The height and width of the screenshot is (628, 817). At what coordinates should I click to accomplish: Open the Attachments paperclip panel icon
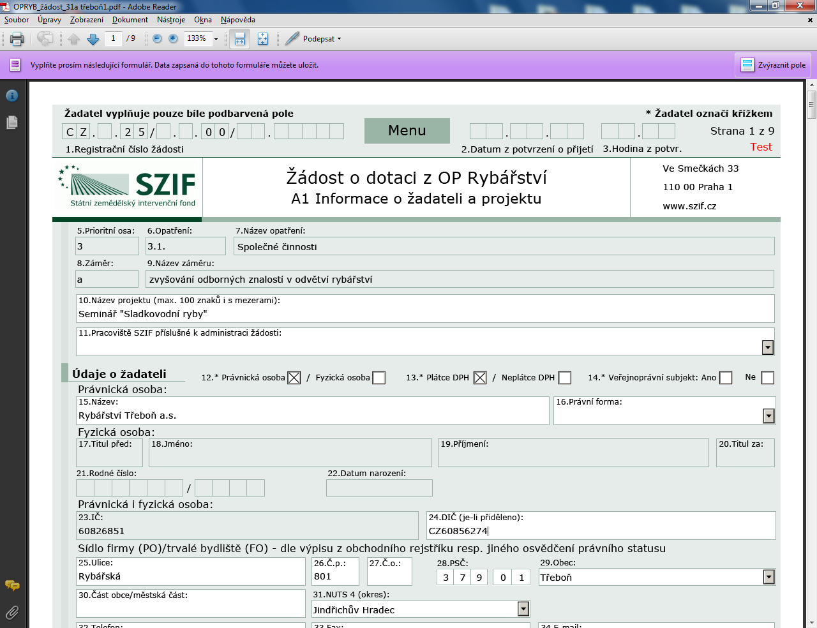[x=12, y=613]
